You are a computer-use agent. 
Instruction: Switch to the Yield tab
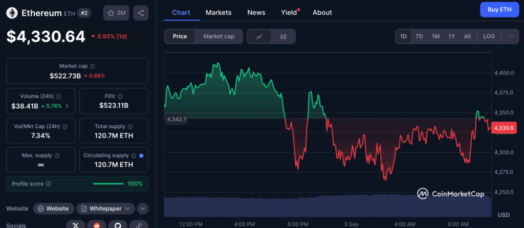click(x=289, y=12)
